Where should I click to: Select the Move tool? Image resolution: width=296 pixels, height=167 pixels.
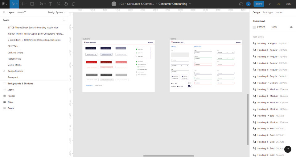[13, 4]
